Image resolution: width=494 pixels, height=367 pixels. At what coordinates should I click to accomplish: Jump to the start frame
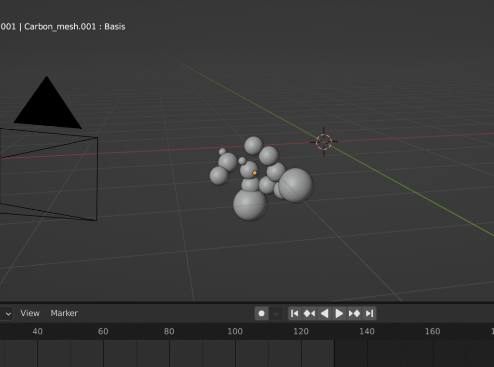pyautogui.click(x=295, y=313)
